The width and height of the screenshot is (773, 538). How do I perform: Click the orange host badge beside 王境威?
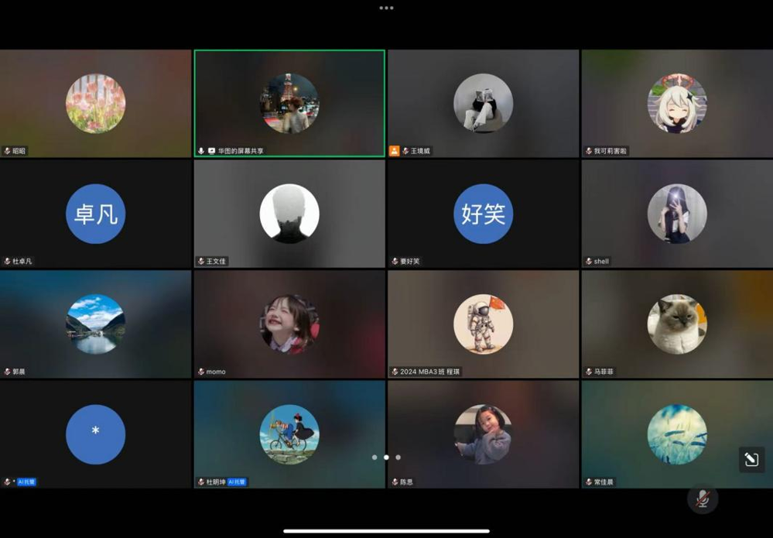(x=395, y=151)
